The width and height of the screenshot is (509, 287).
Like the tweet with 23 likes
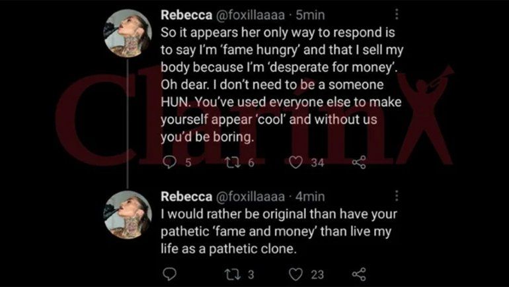pos(297,273)
